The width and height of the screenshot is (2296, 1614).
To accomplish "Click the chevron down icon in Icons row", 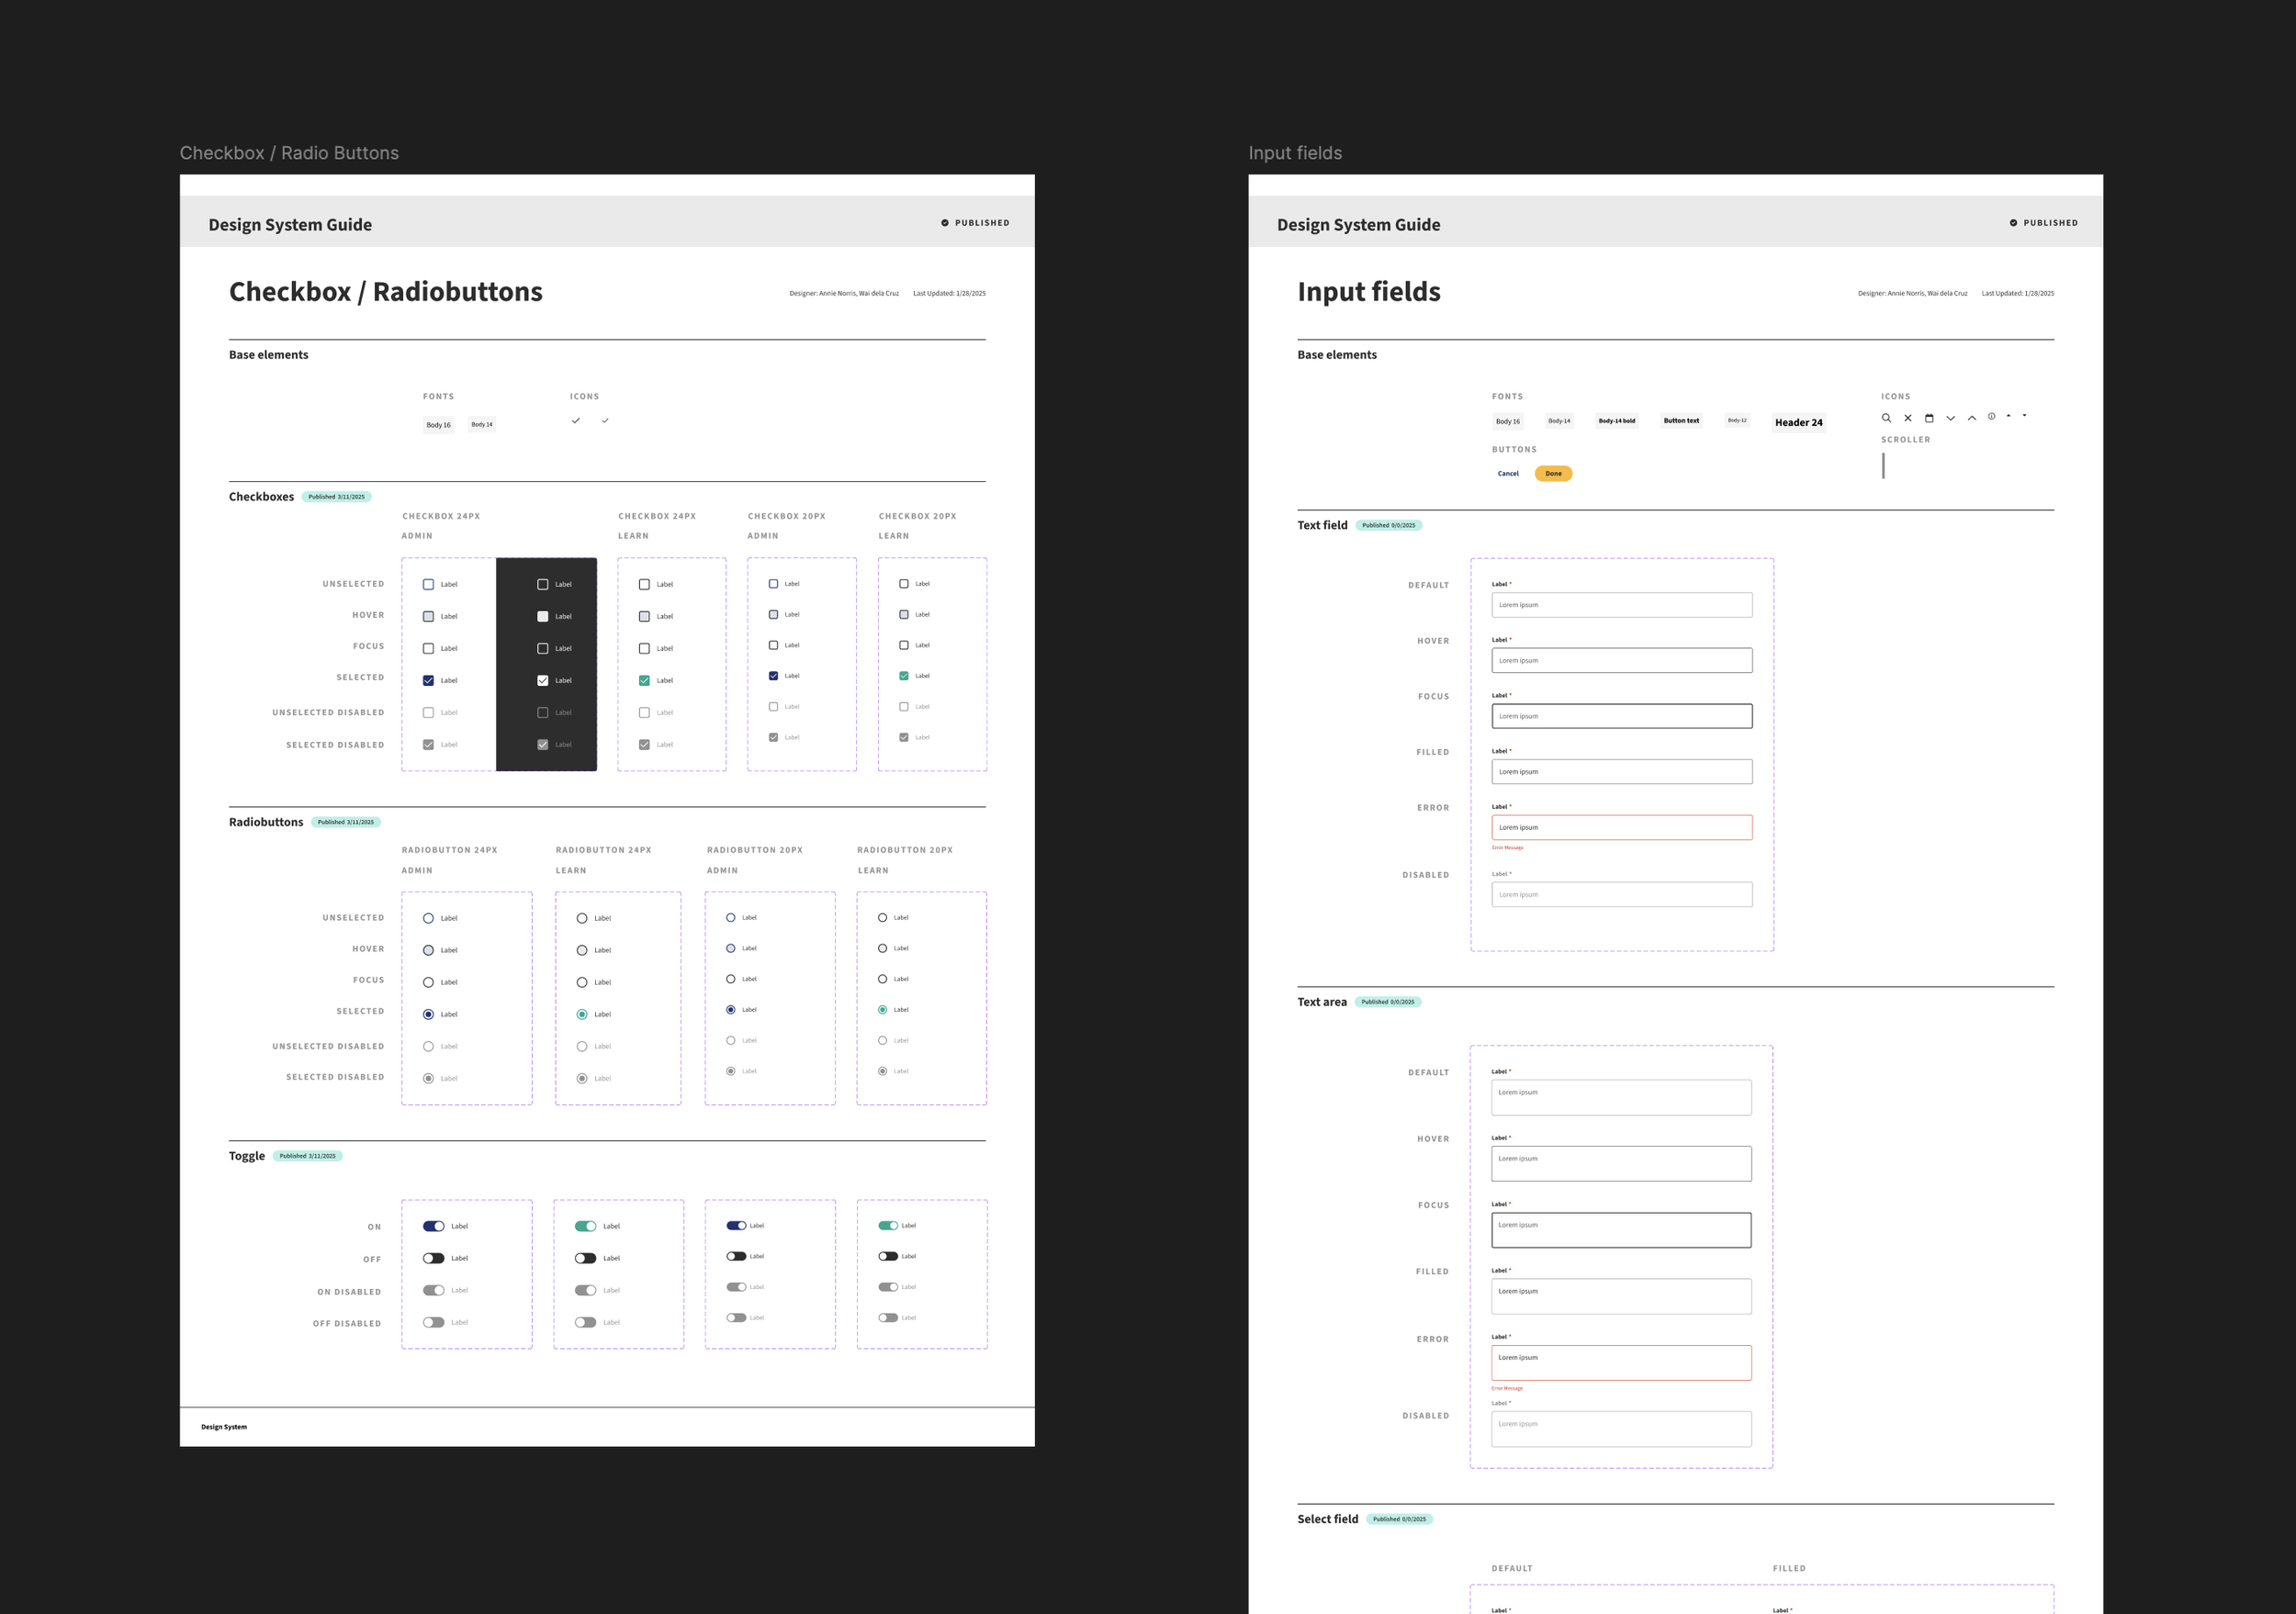I will [1950, 418].
